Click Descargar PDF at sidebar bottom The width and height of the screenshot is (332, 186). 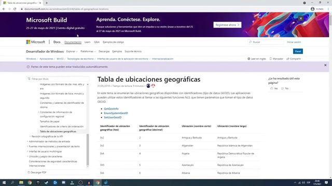(37, 173)
